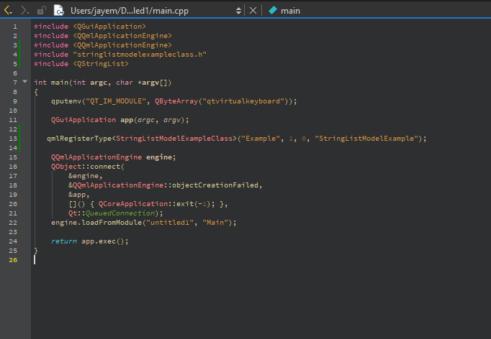The height and width of the screenshot is (339, 491).
Task: Click qmlRegisterType on line 13
Action: 79,139
